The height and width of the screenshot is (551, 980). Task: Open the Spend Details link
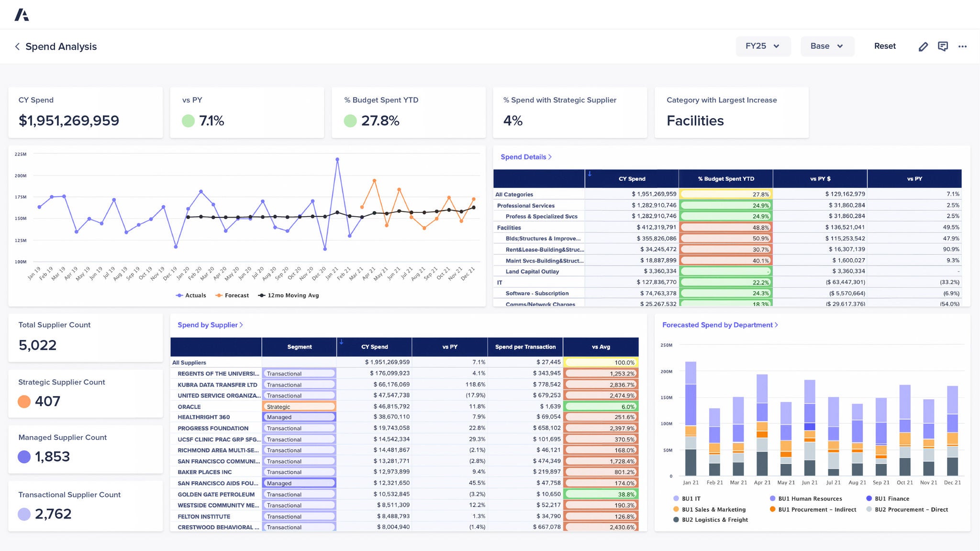click(525, 157)
